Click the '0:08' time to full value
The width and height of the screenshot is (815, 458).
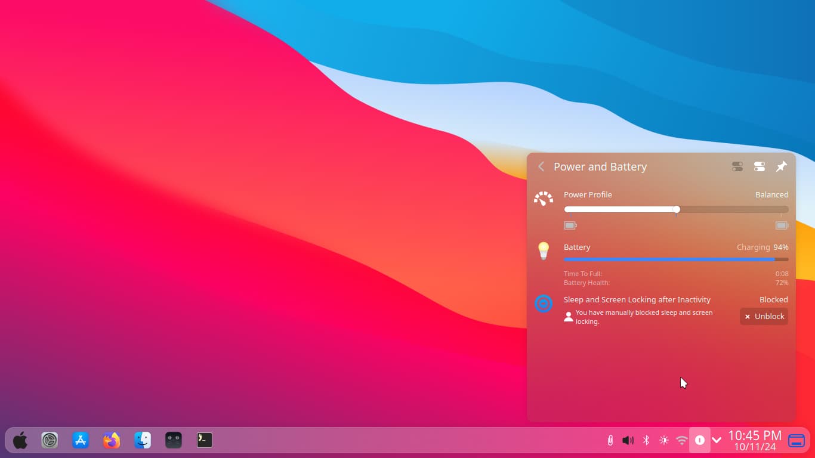(782, 274)
